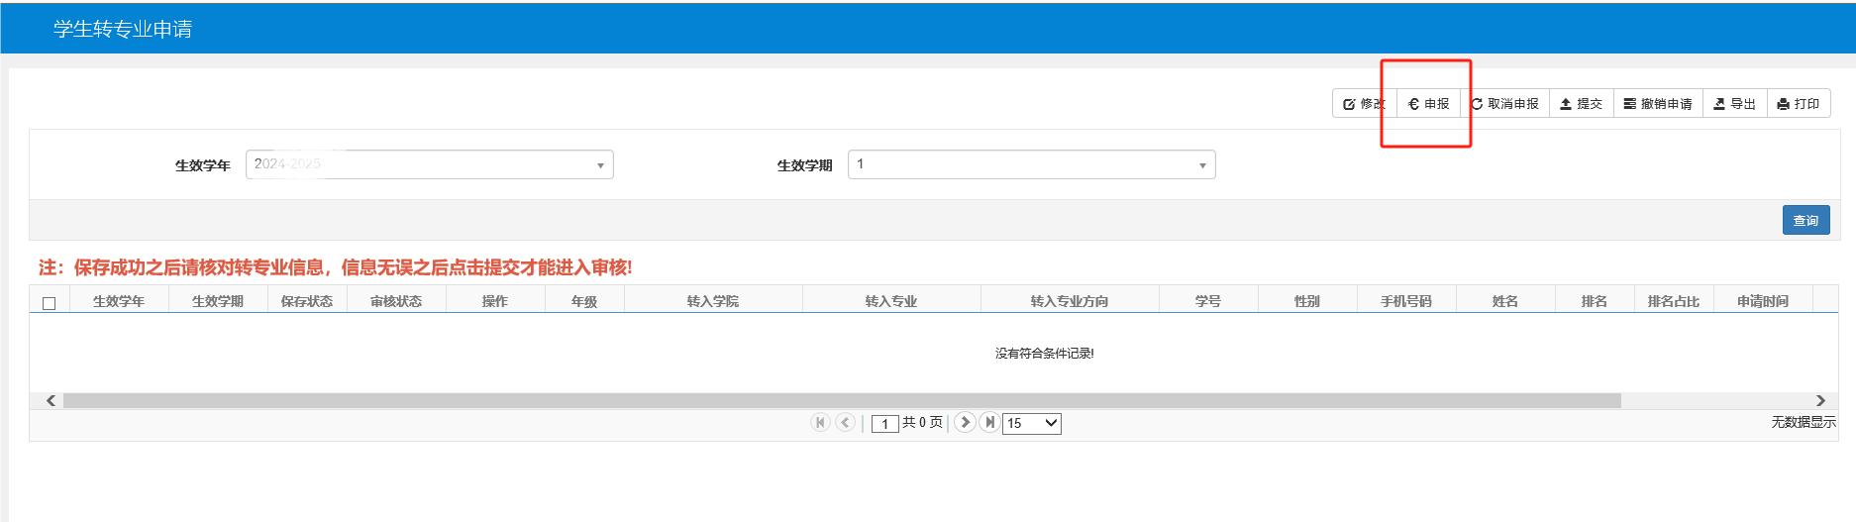Click the 取消申报 cancel declaration button
The image size is (1856, 522).
(1504, 104)
